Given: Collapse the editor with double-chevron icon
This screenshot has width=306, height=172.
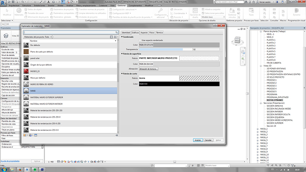Looking at the screenshot, I should (117, 135).
